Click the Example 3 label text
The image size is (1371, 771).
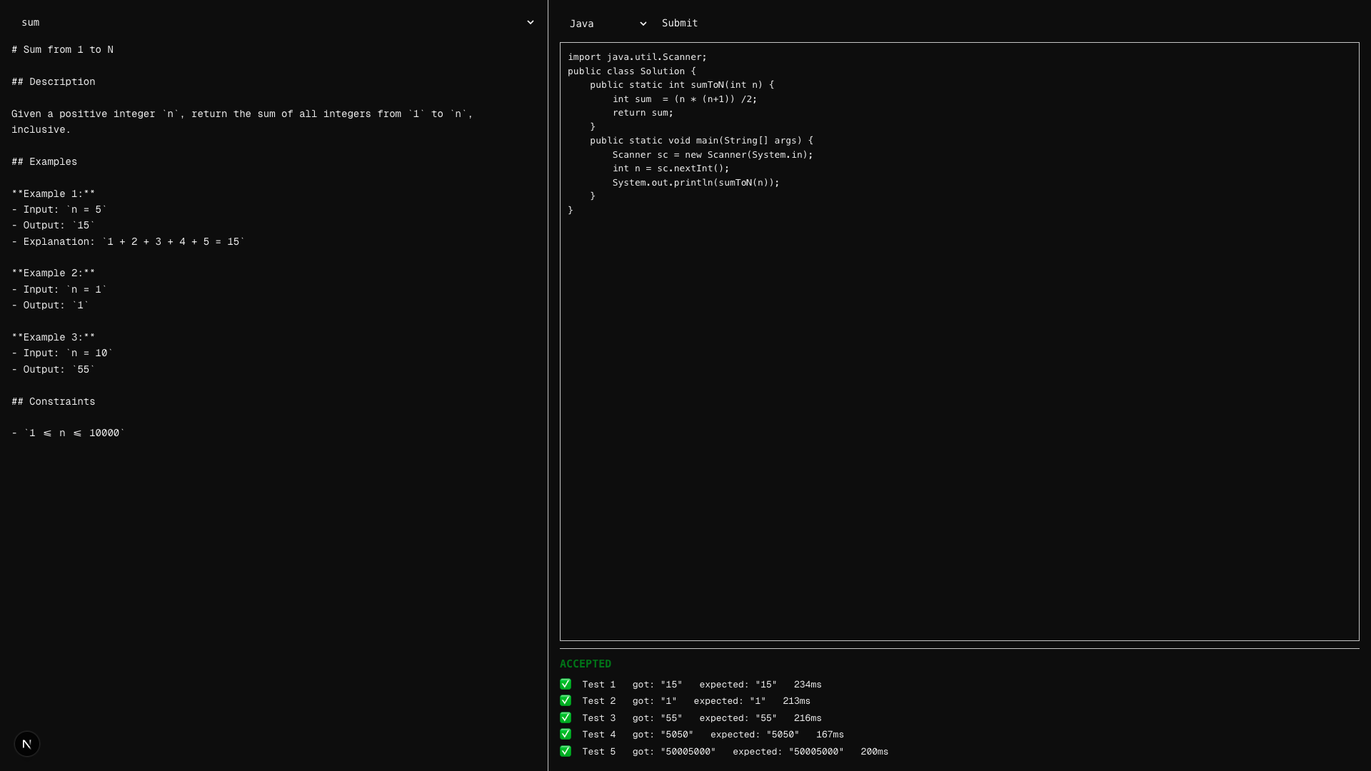pyautogui.click(x=53, y=338)
